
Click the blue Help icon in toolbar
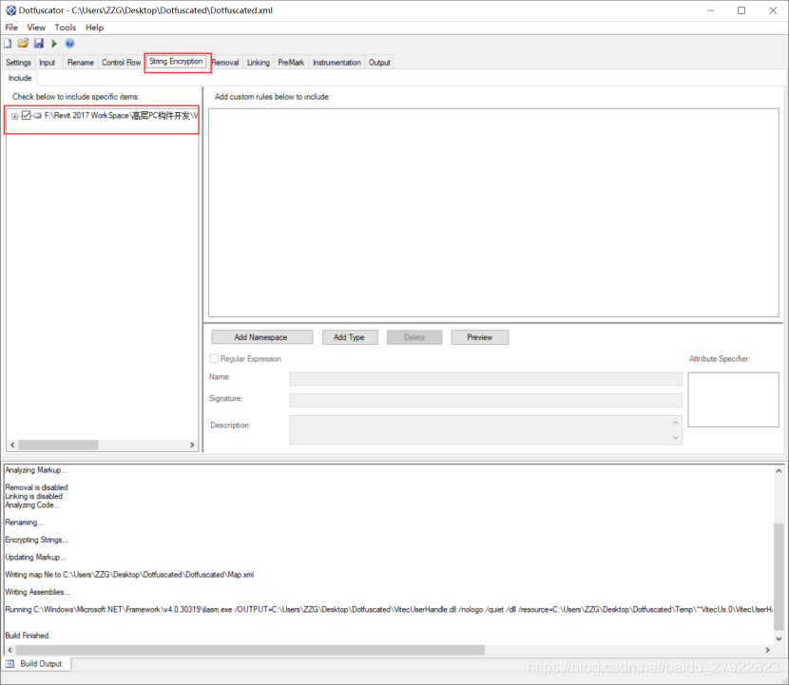coord(70,44)
